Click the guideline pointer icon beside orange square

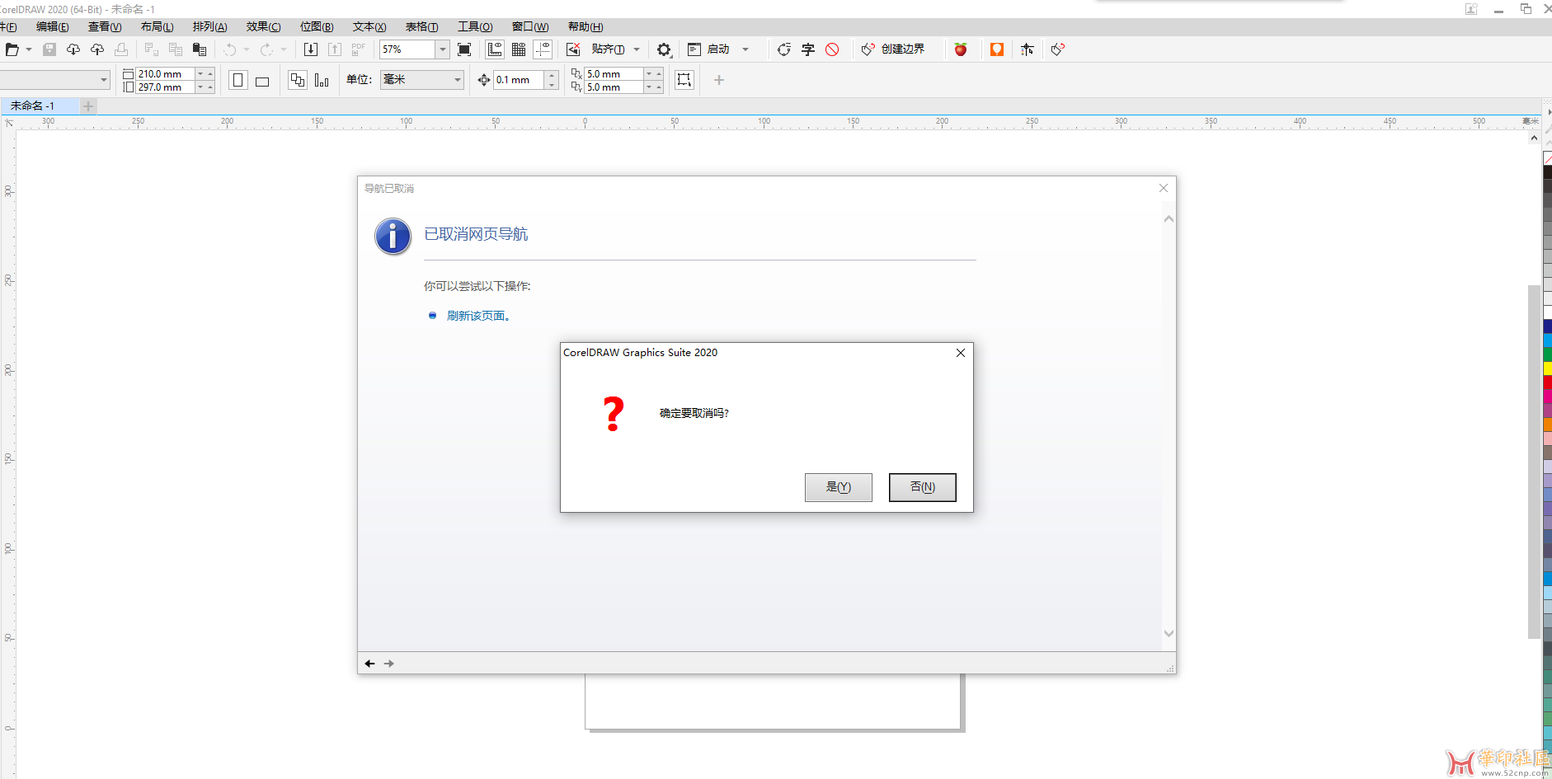click(1027, 49)
